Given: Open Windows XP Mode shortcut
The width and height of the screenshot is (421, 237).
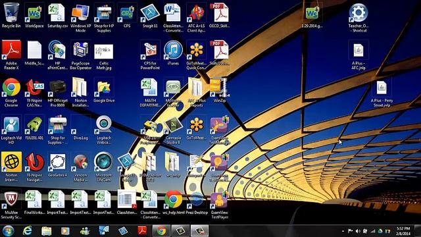Looking at the screenshot, I should point(80,18).
